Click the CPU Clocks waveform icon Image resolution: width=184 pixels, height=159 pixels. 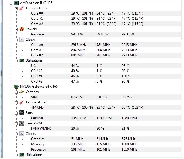pos(22,40)
